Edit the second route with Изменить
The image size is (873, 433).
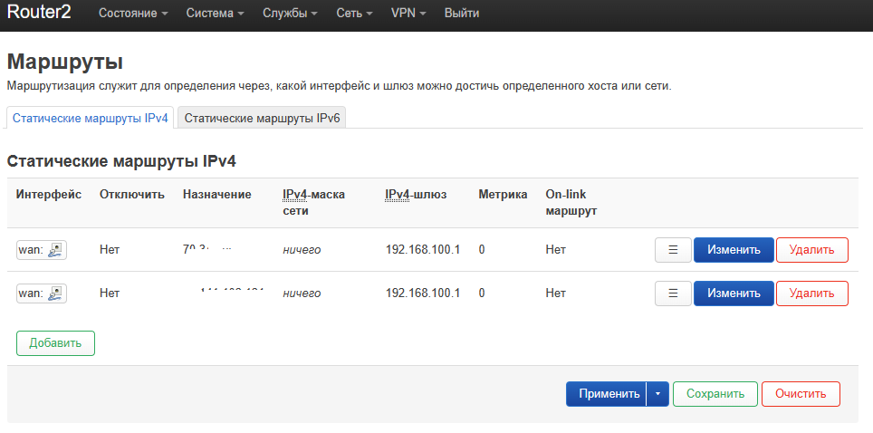(x=734, y=293)
